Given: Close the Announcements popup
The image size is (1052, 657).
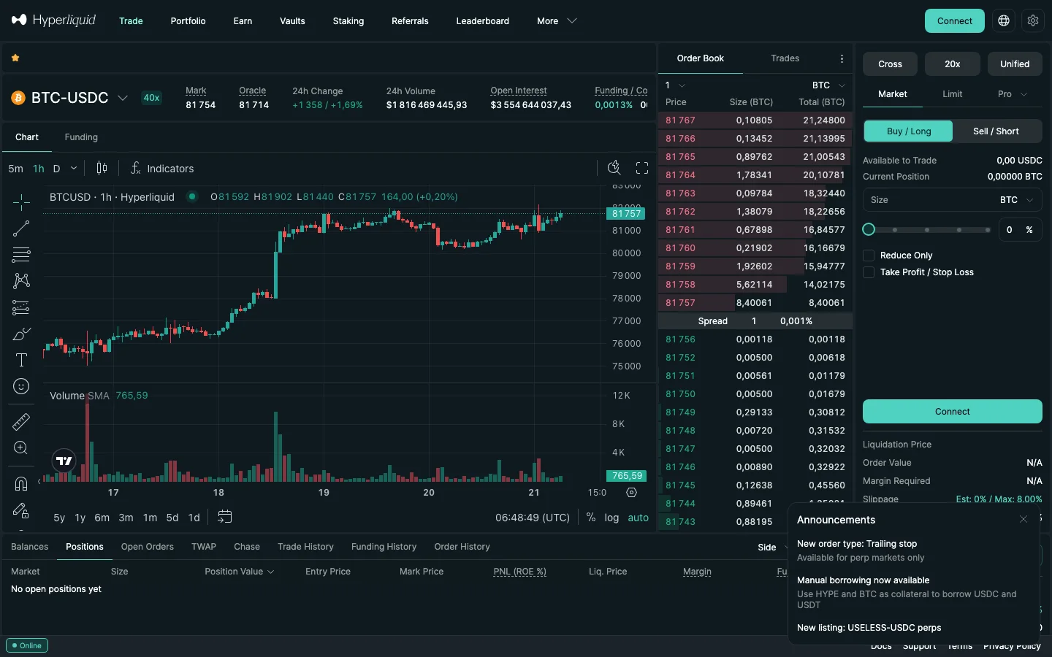Looking at the screenshot, I should pyautogui.click(x=1024, y=519).
